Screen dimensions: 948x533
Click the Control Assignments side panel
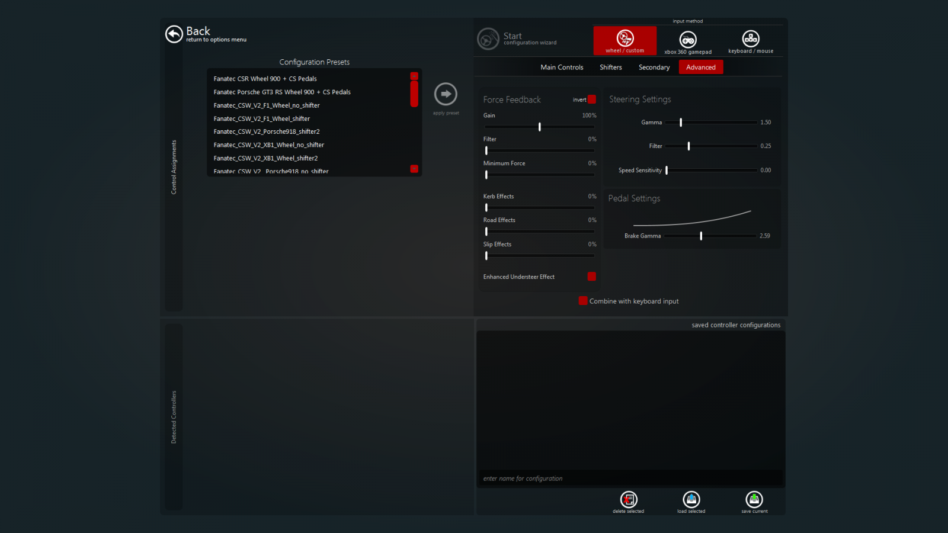click(x=174, y=167)
